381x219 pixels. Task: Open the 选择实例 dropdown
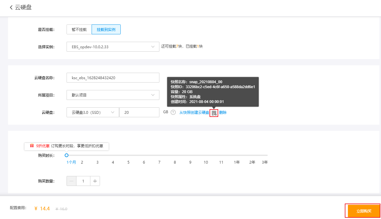(x=113, y=47)
